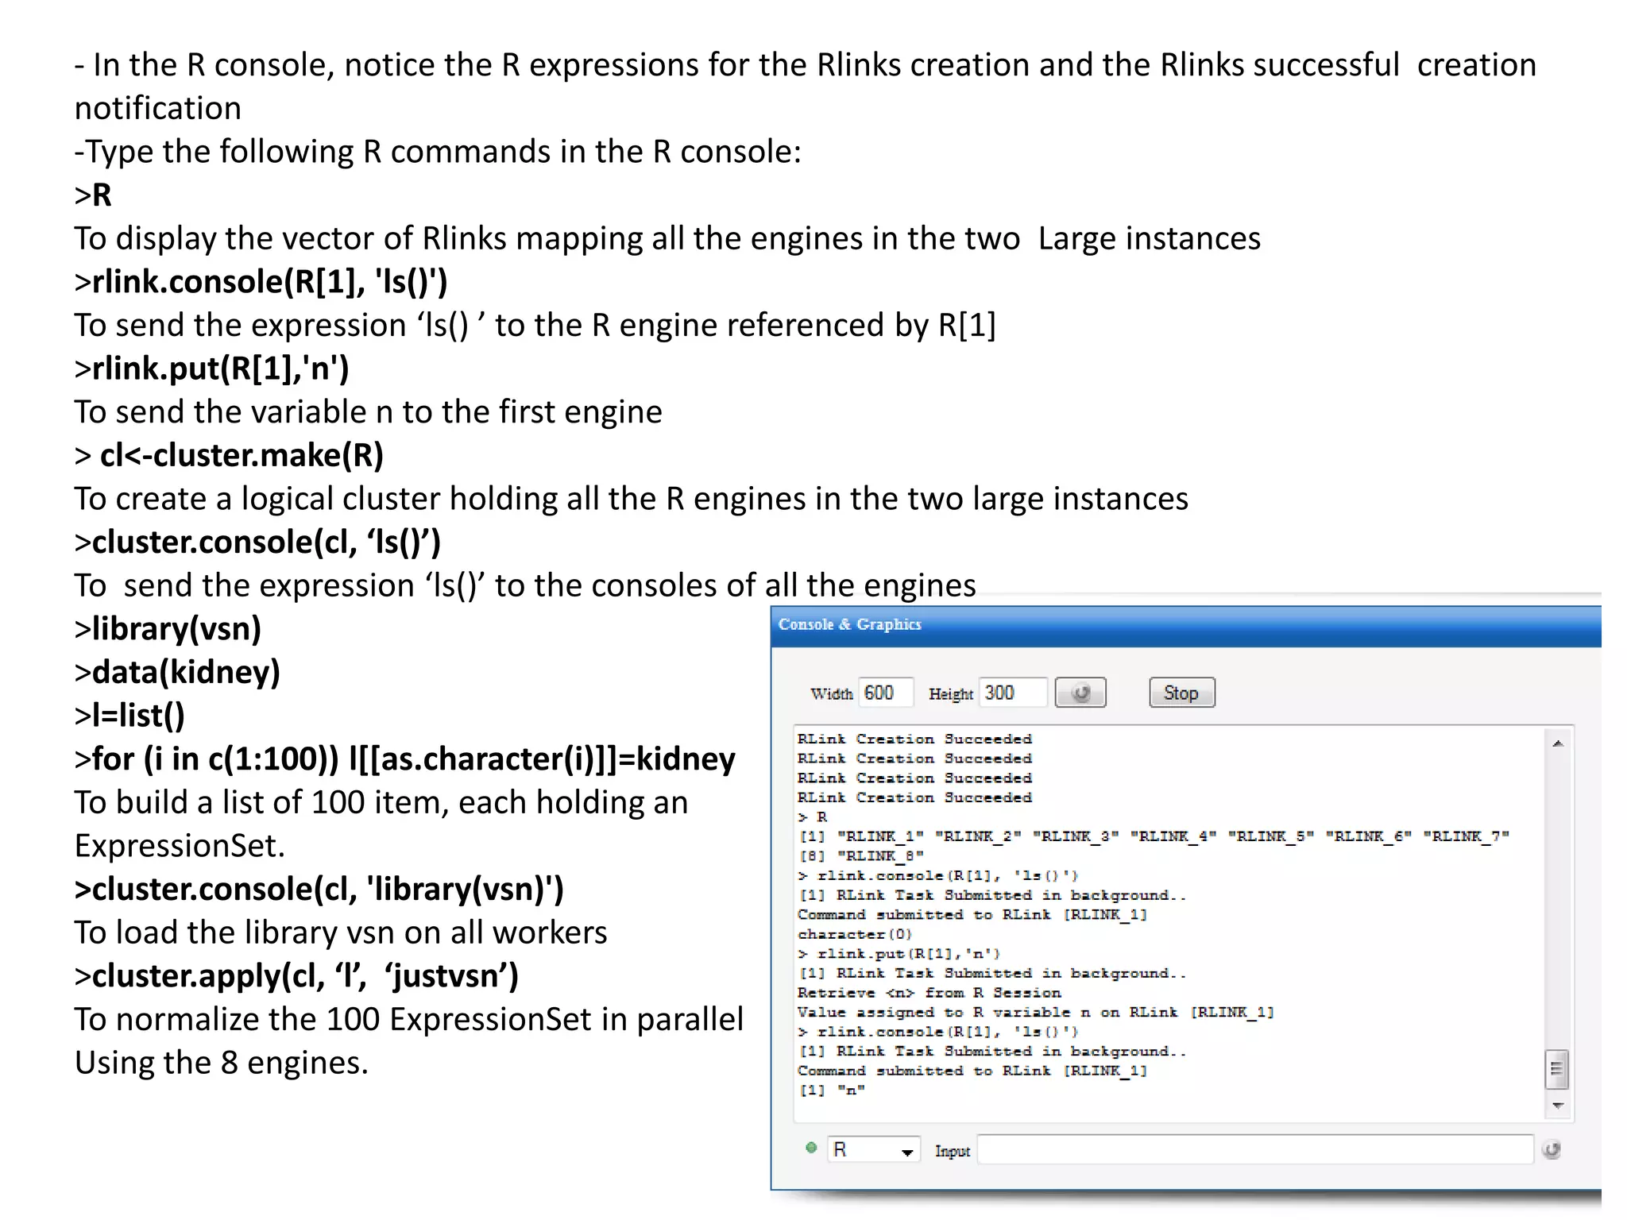Click the console Input text field
Screen dimensions: 1627x1220
1255,1149
